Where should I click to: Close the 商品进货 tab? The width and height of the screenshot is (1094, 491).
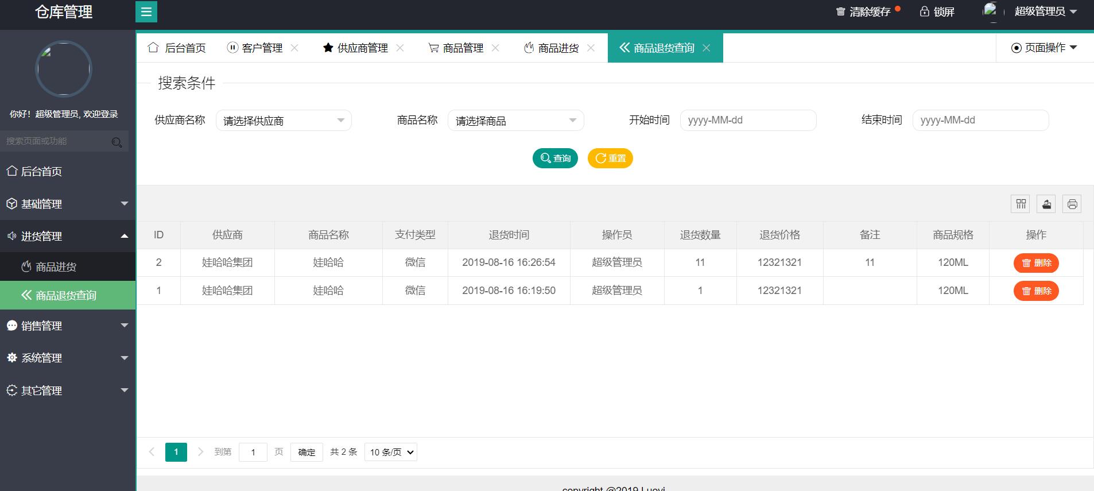591,48
